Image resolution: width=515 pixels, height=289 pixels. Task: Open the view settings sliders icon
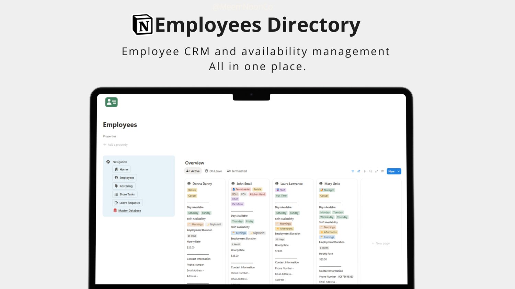click(382, 171)
